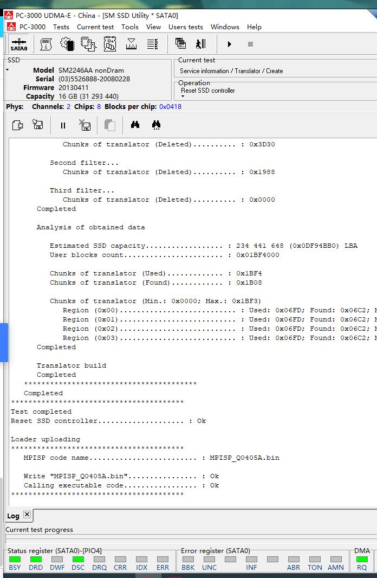Find next with binoculars-dots icon
This screenshot has width=377, height=578.
click(156, 125)
